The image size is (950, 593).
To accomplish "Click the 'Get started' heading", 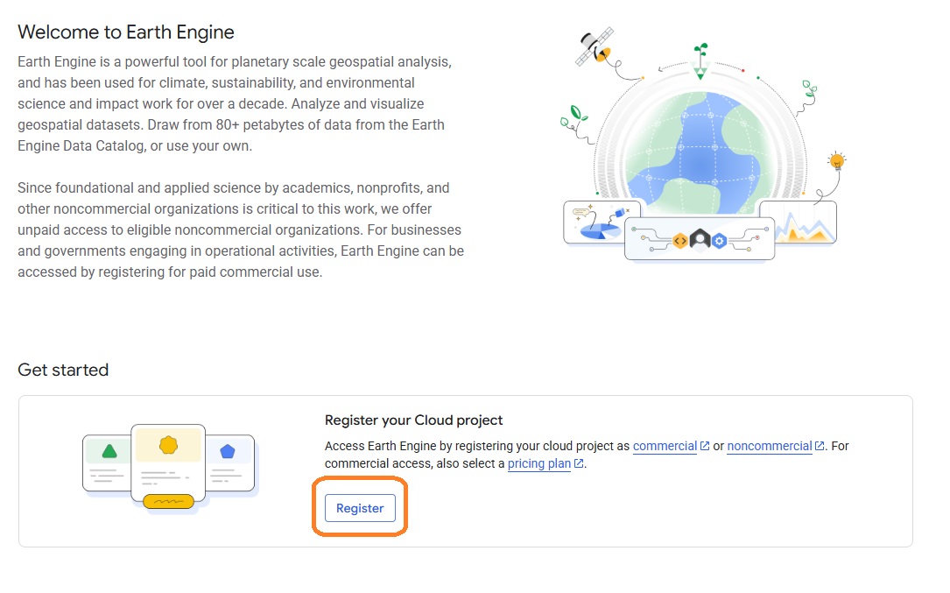I will pyautogui.click(x=63, y=370).
